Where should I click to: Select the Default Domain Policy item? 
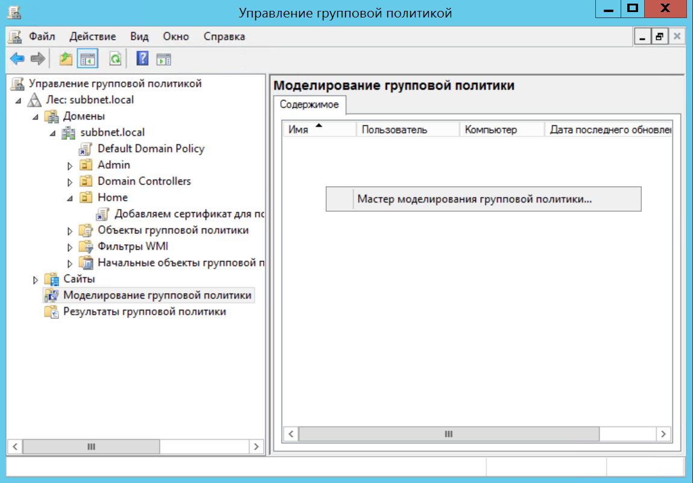(x=151, y=148)
